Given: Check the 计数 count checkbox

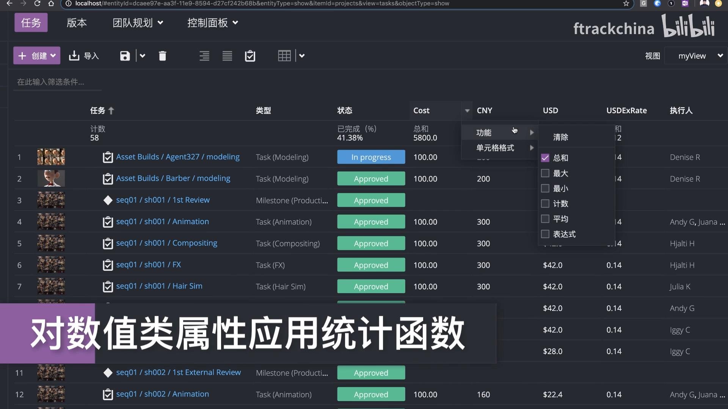Looking at the screenshot, I should (545, 203).
